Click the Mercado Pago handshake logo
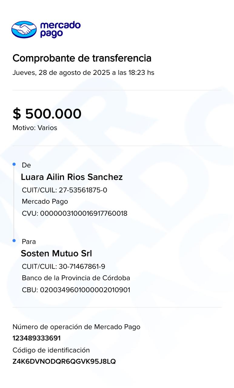Screen dimensions: 234x388 point(24,30)
